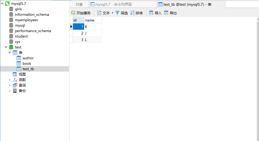Collapse the test database node
259x141 pixels.
pyautogui.click(x=6, y=47)
